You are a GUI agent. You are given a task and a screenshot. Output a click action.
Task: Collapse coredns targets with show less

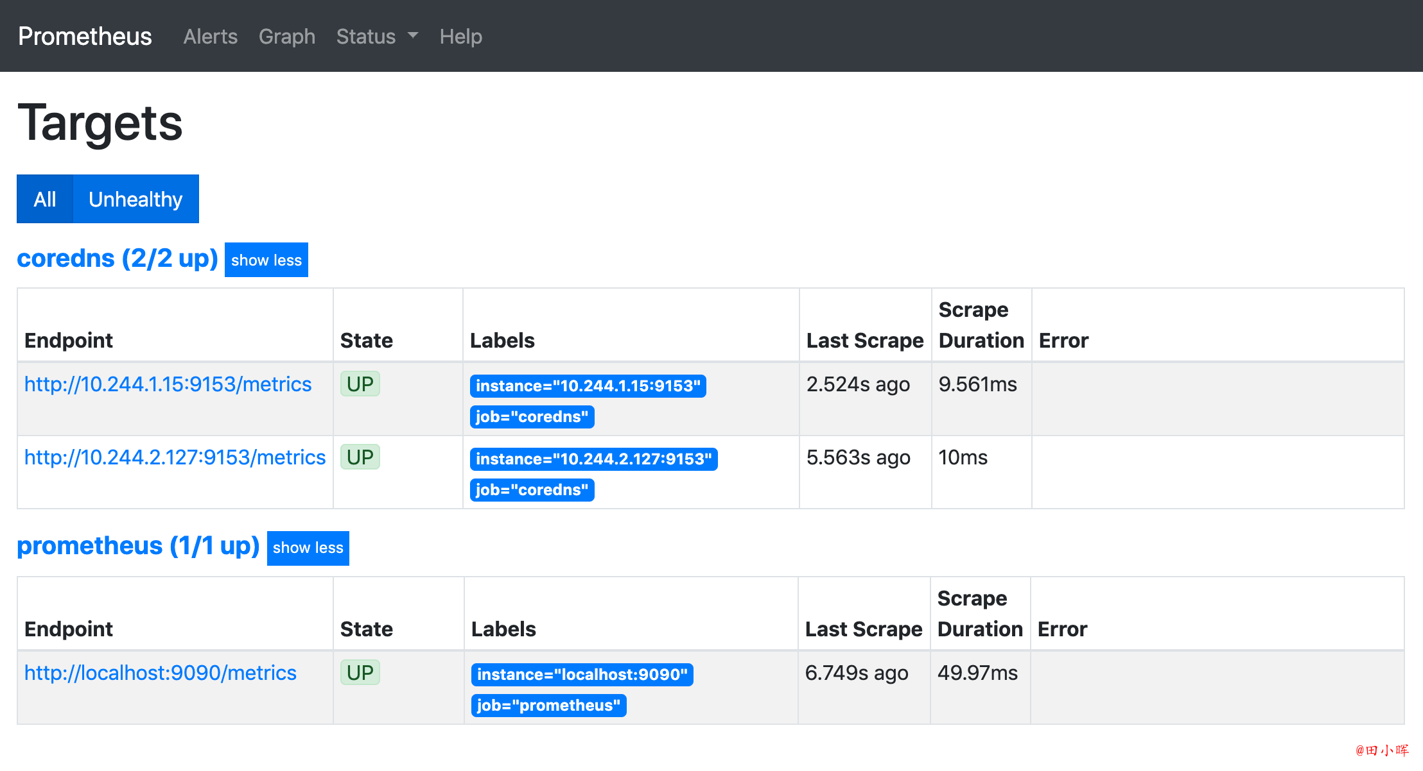pos(266,260)
